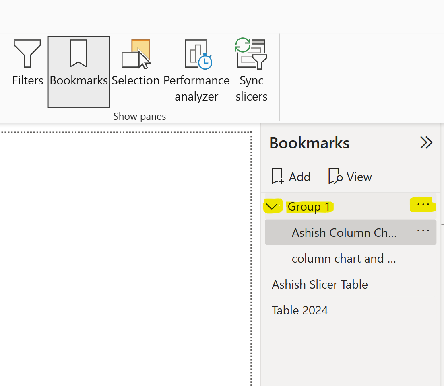444x386 pixels.
Task: Click the Add button in Bookmarks pane
Action: click(x=291, y=176)
